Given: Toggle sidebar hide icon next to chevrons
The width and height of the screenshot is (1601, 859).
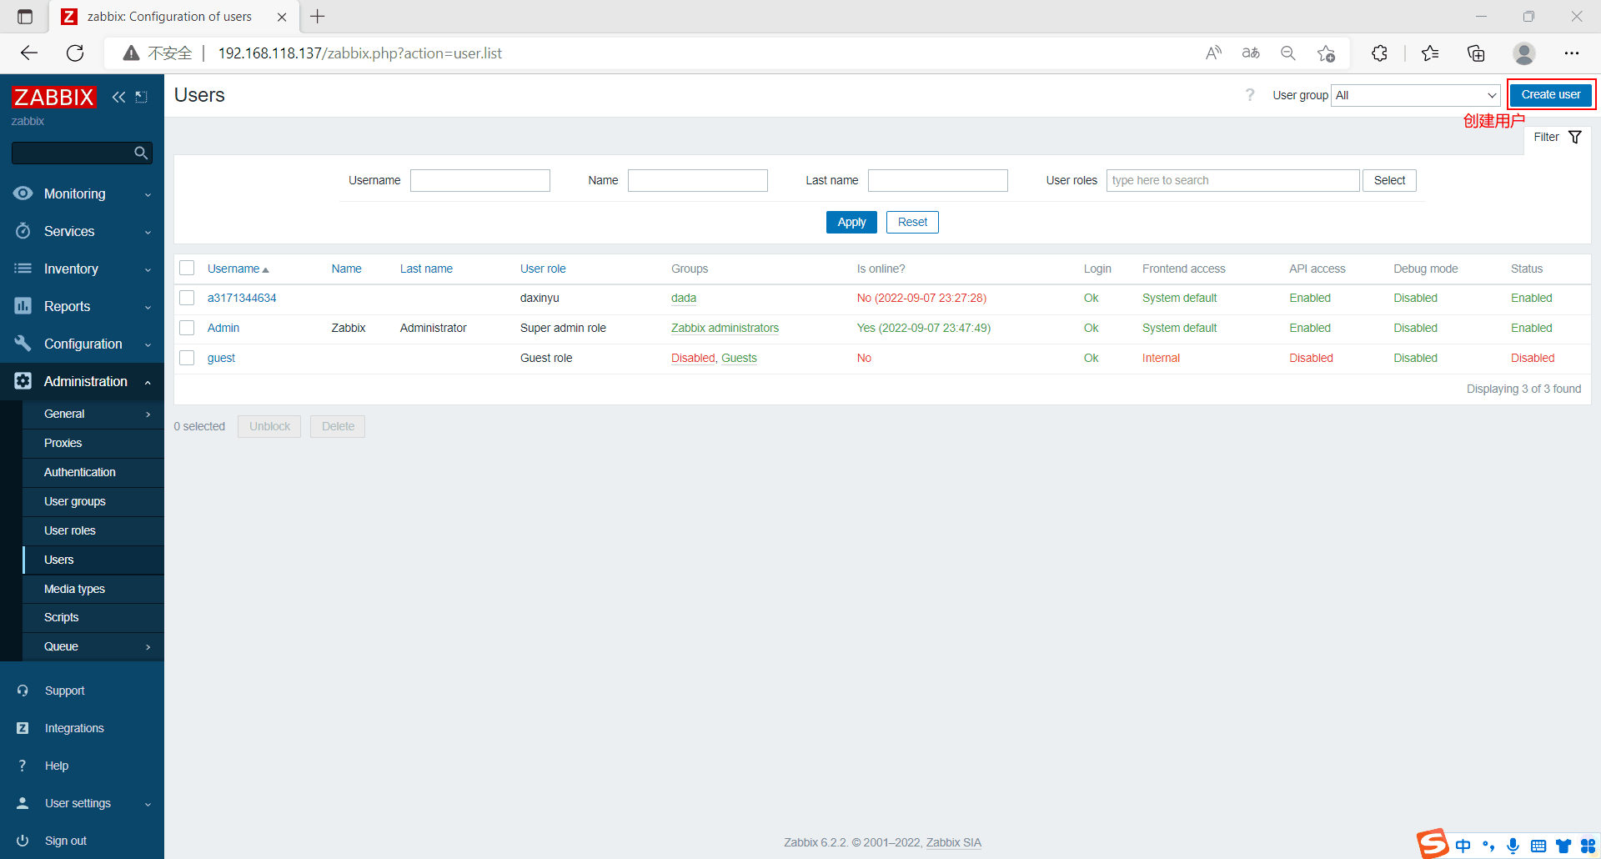Looking at the screenshot, I should pyautogui.click(x=142, y=97).
